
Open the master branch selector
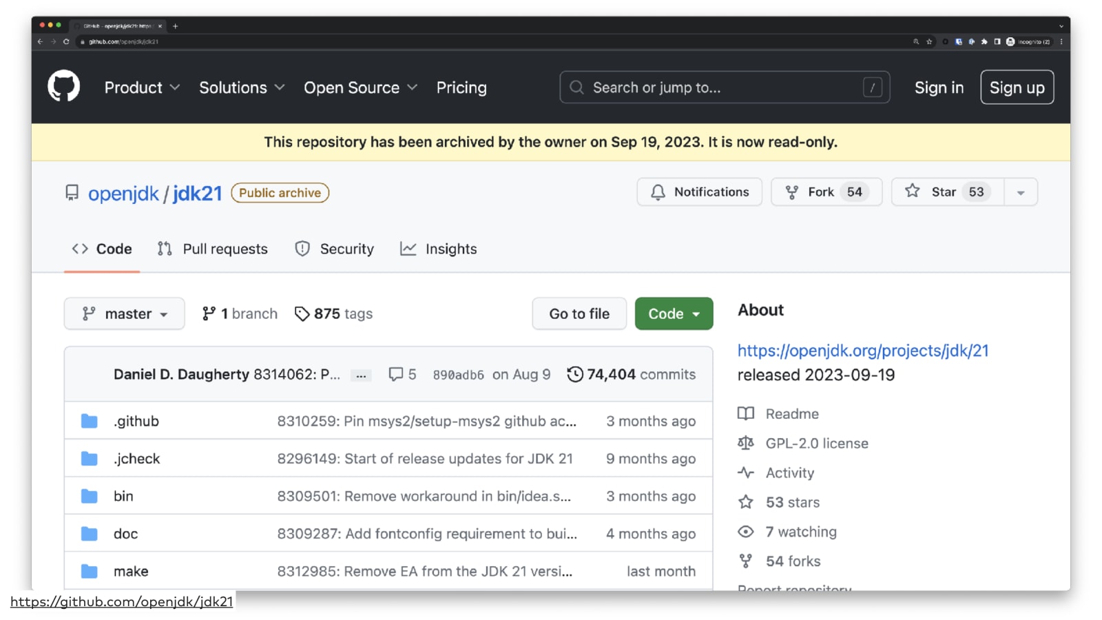124,313
